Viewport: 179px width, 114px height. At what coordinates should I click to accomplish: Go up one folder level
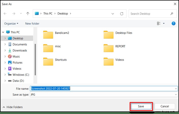tap(28, 14)
